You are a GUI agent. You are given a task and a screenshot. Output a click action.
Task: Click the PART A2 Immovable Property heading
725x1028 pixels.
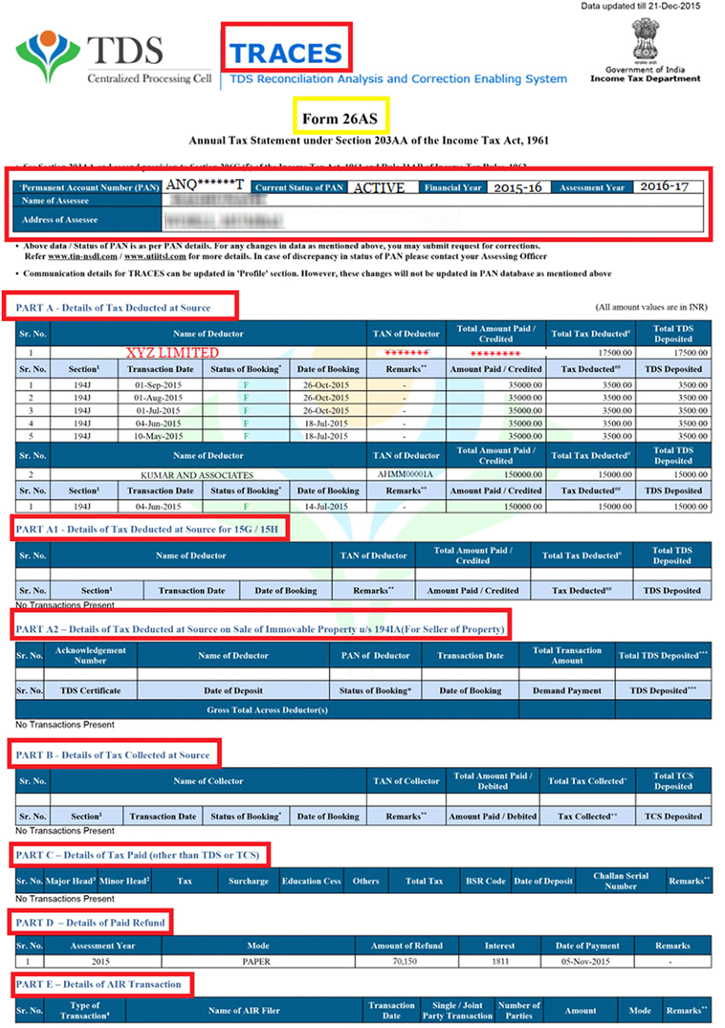pos(260,629)
